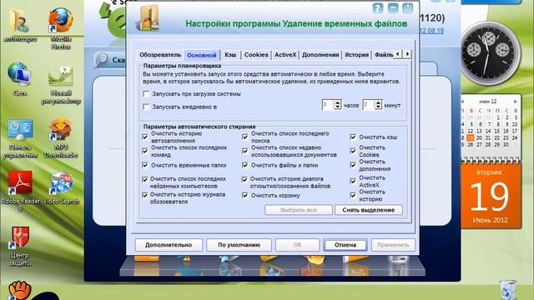Select highlighted day 19 in mini calendar
The width and height of the screenshot is (534, 300).
tap(470, 137)
